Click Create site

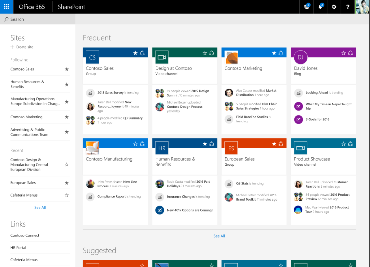[22, 47]
